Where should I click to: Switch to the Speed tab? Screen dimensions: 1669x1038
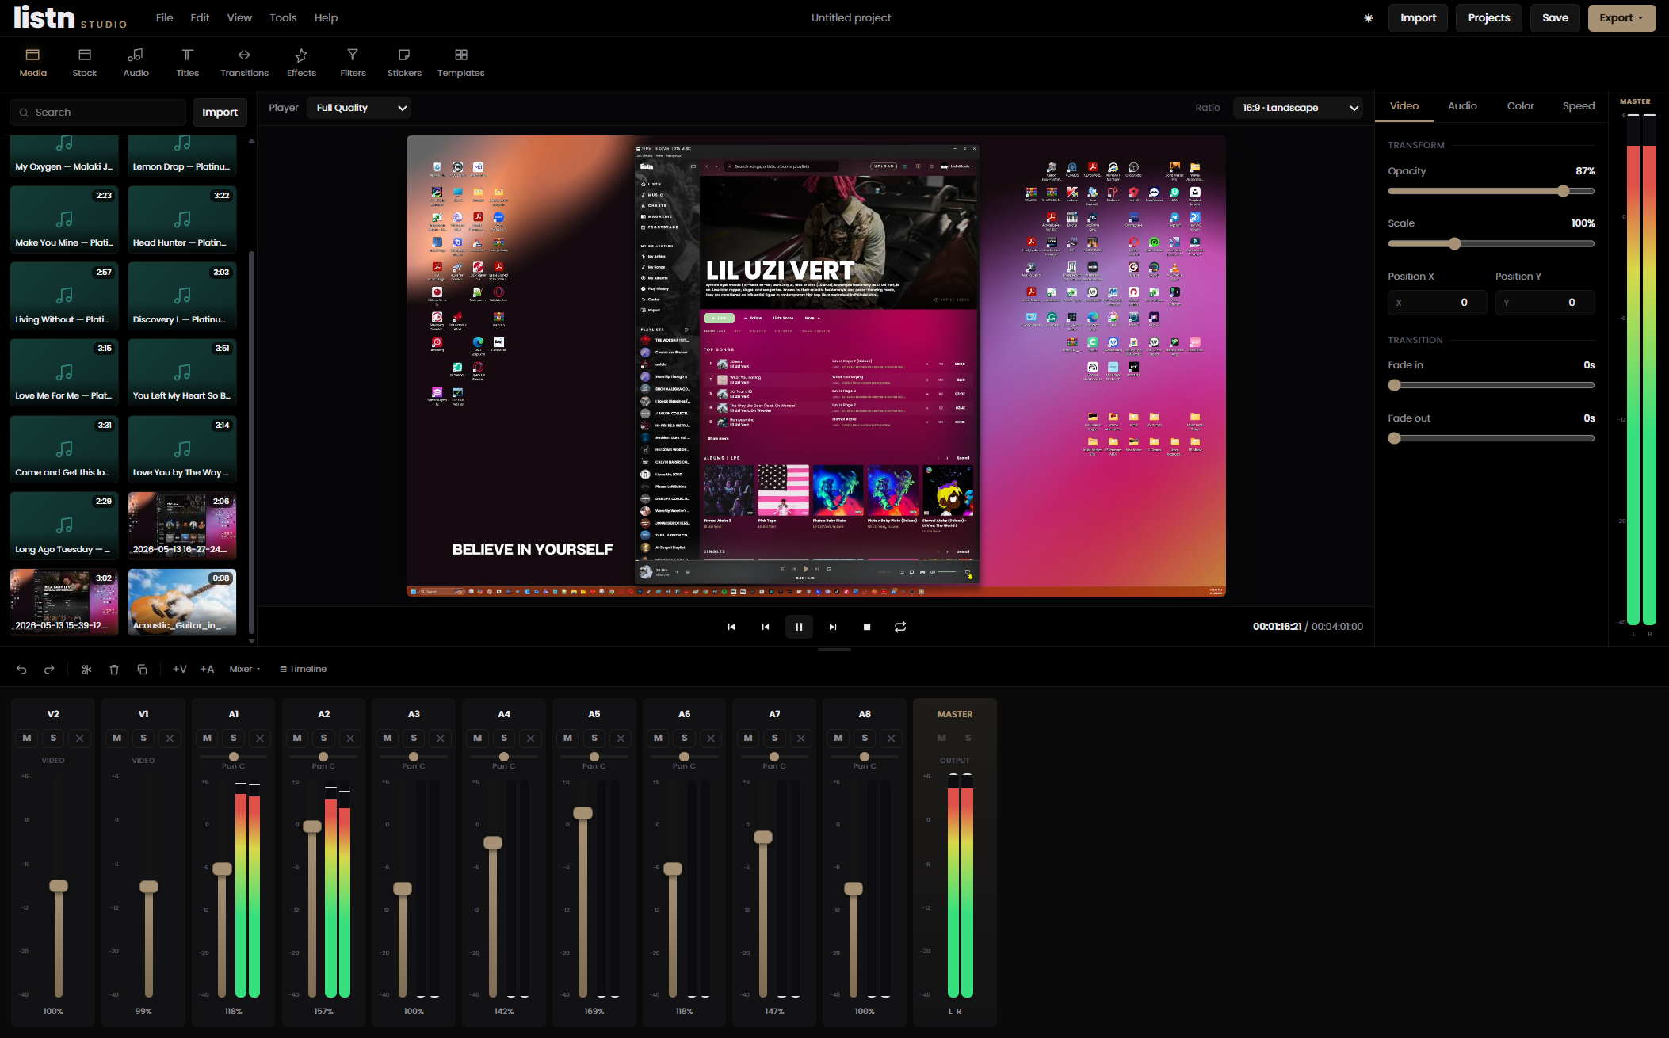(1578, 106)
